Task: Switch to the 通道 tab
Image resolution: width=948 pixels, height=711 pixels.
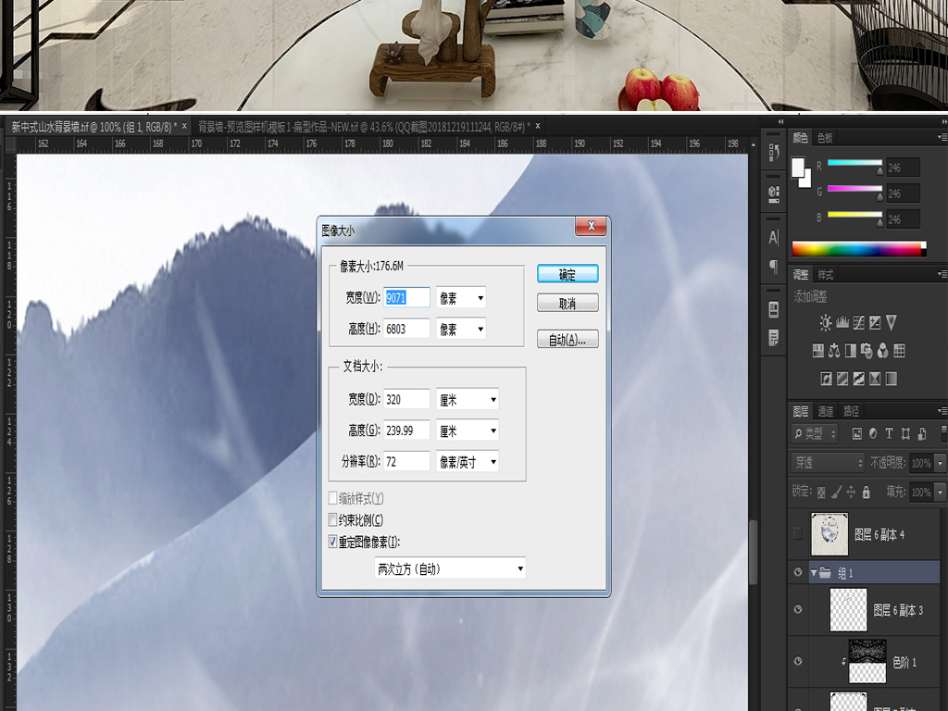Action: (826, 411)
